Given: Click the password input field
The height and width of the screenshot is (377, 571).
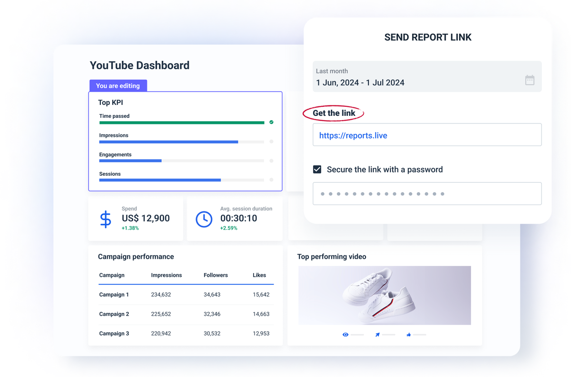Looking at the screenshot, I should click(x=427, y=193).
